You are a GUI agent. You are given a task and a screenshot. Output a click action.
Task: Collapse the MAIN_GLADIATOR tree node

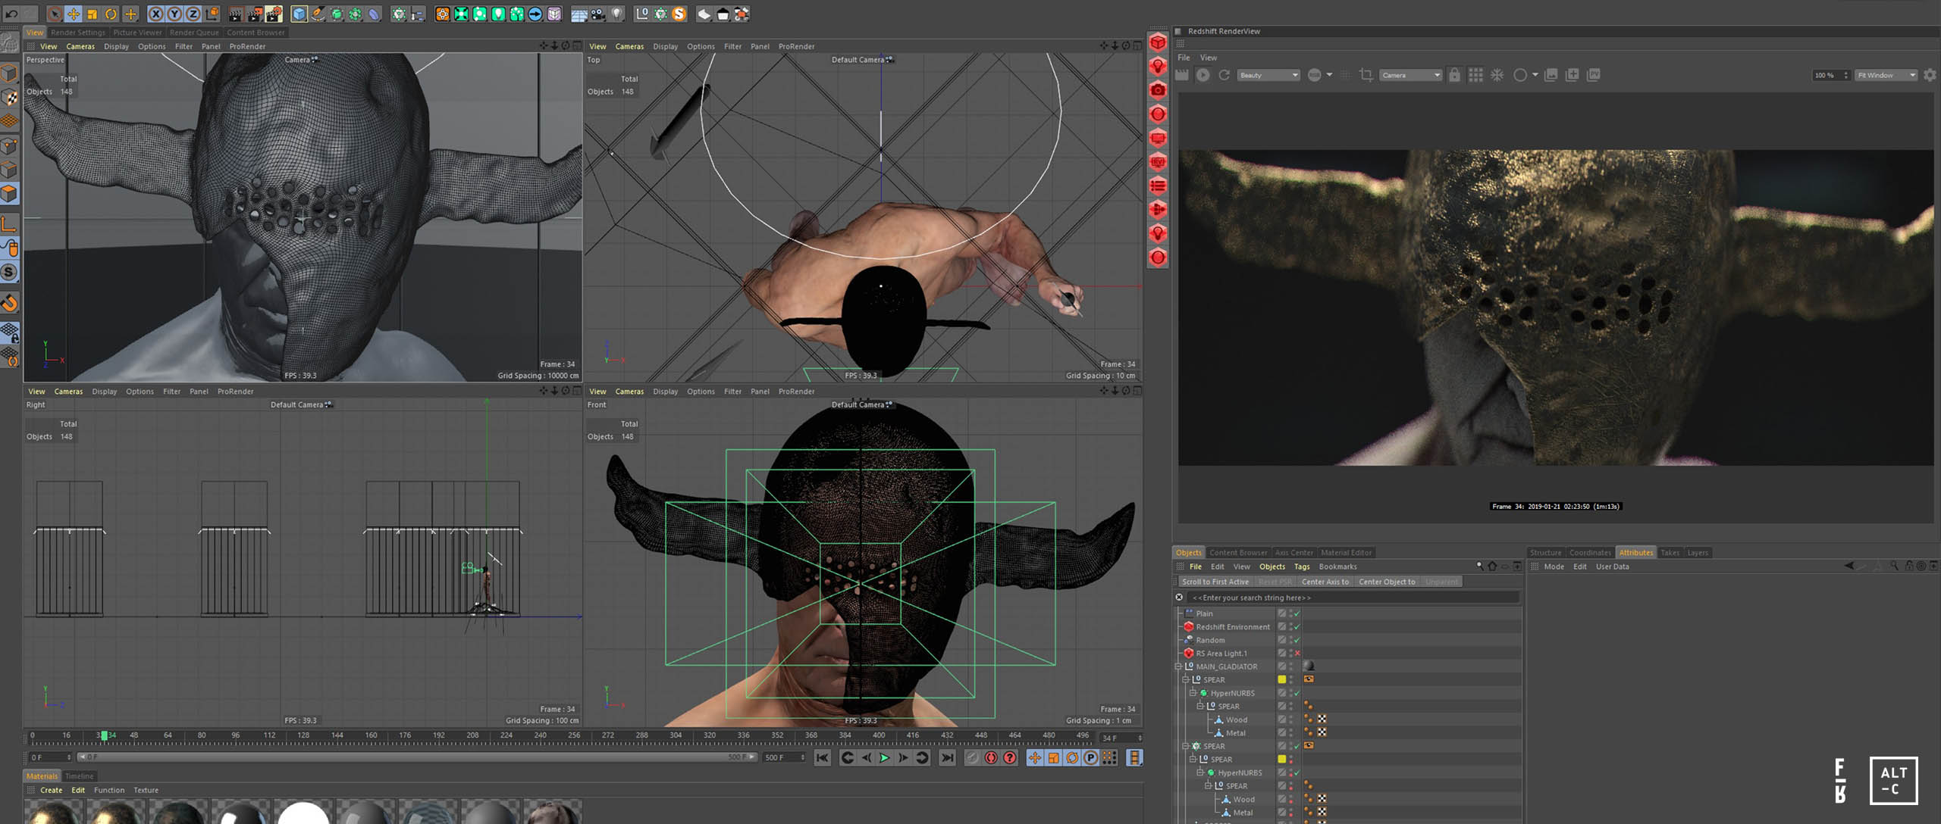click(x=1179, y=666)
